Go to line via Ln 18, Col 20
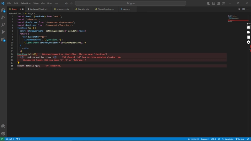 [193, 139]
